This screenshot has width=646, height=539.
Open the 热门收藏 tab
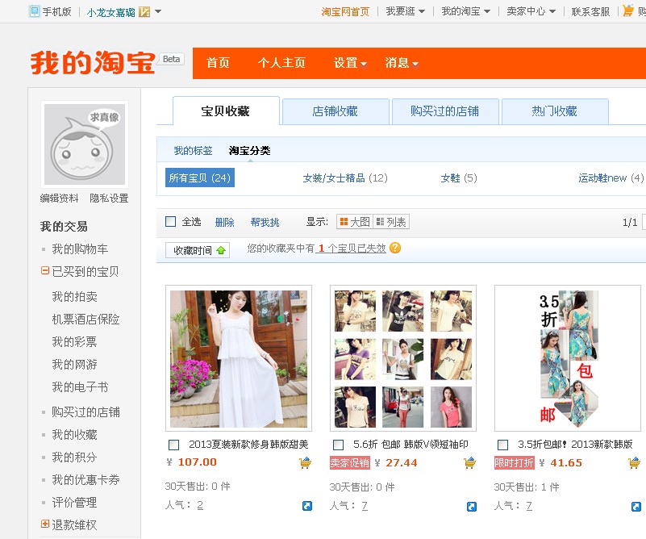tap(556, 111)
